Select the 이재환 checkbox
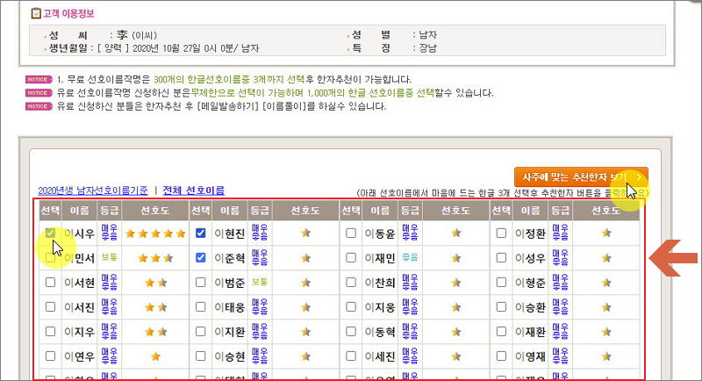Image resolution: width=702 pixels, height=381 pixels. point(501,332)
